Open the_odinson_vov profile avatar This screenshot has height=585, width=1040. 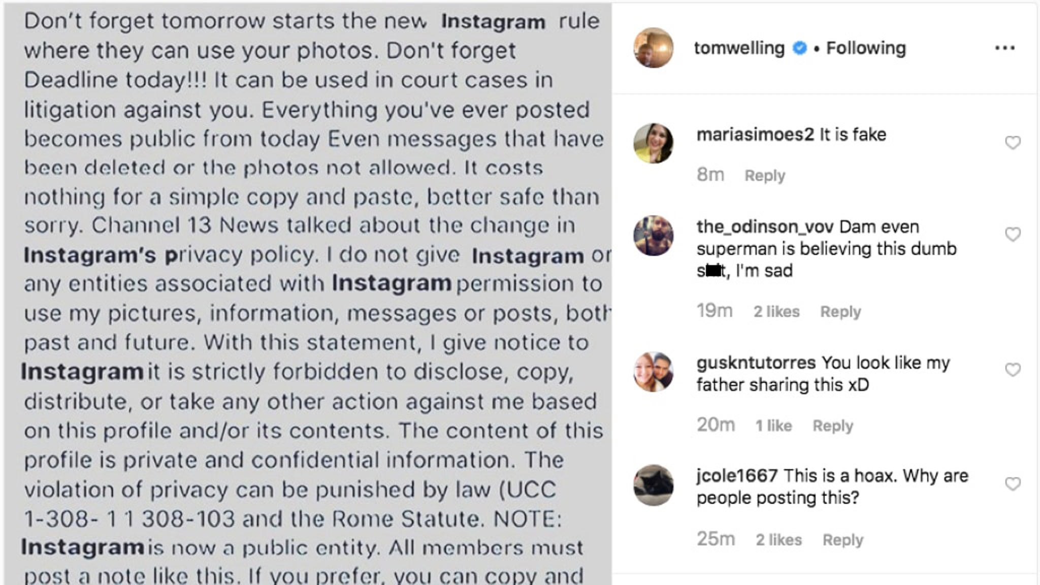[654, 236]
